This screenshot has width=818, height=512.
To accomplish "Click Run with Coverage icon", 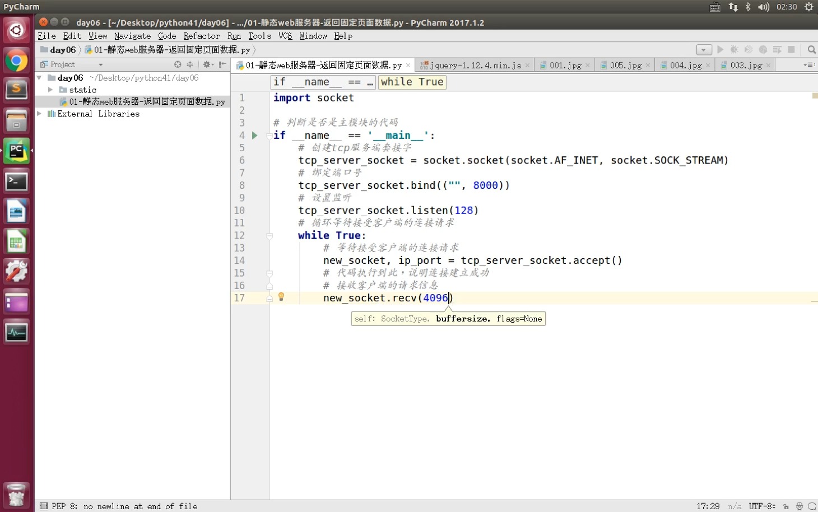I will pyautogui.click(x=749, y=50).
